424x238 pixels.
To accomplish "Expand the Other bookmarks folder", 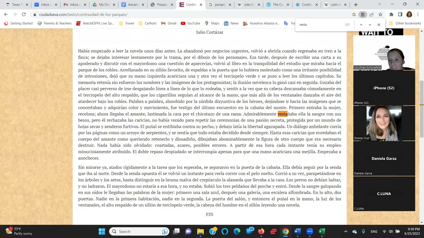I will [405, 23].
